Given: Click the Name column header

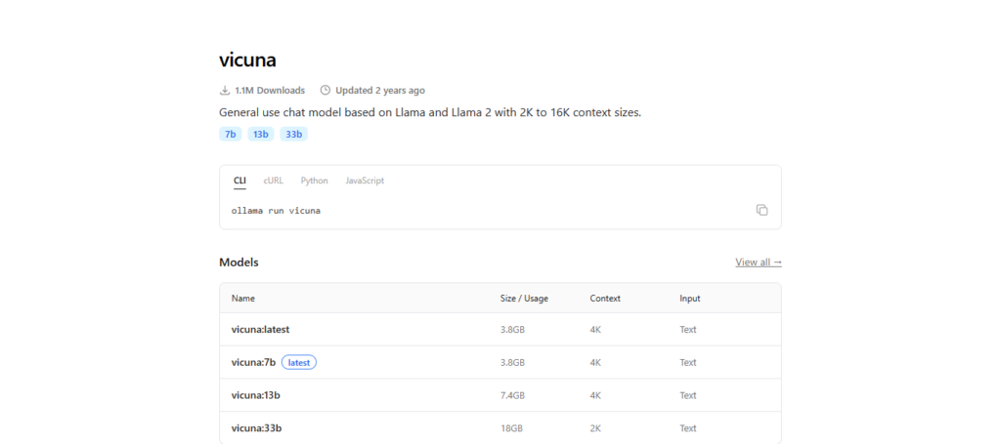Looking at the screenshot, I should 243,299.
